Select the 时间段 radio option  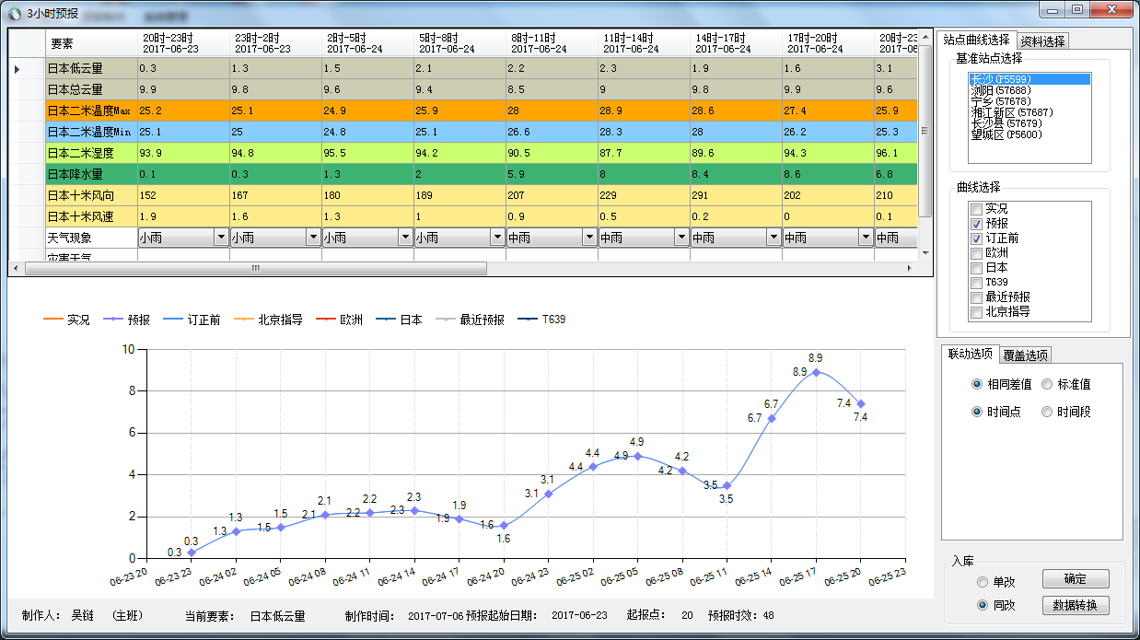(x=1047, y=412)
